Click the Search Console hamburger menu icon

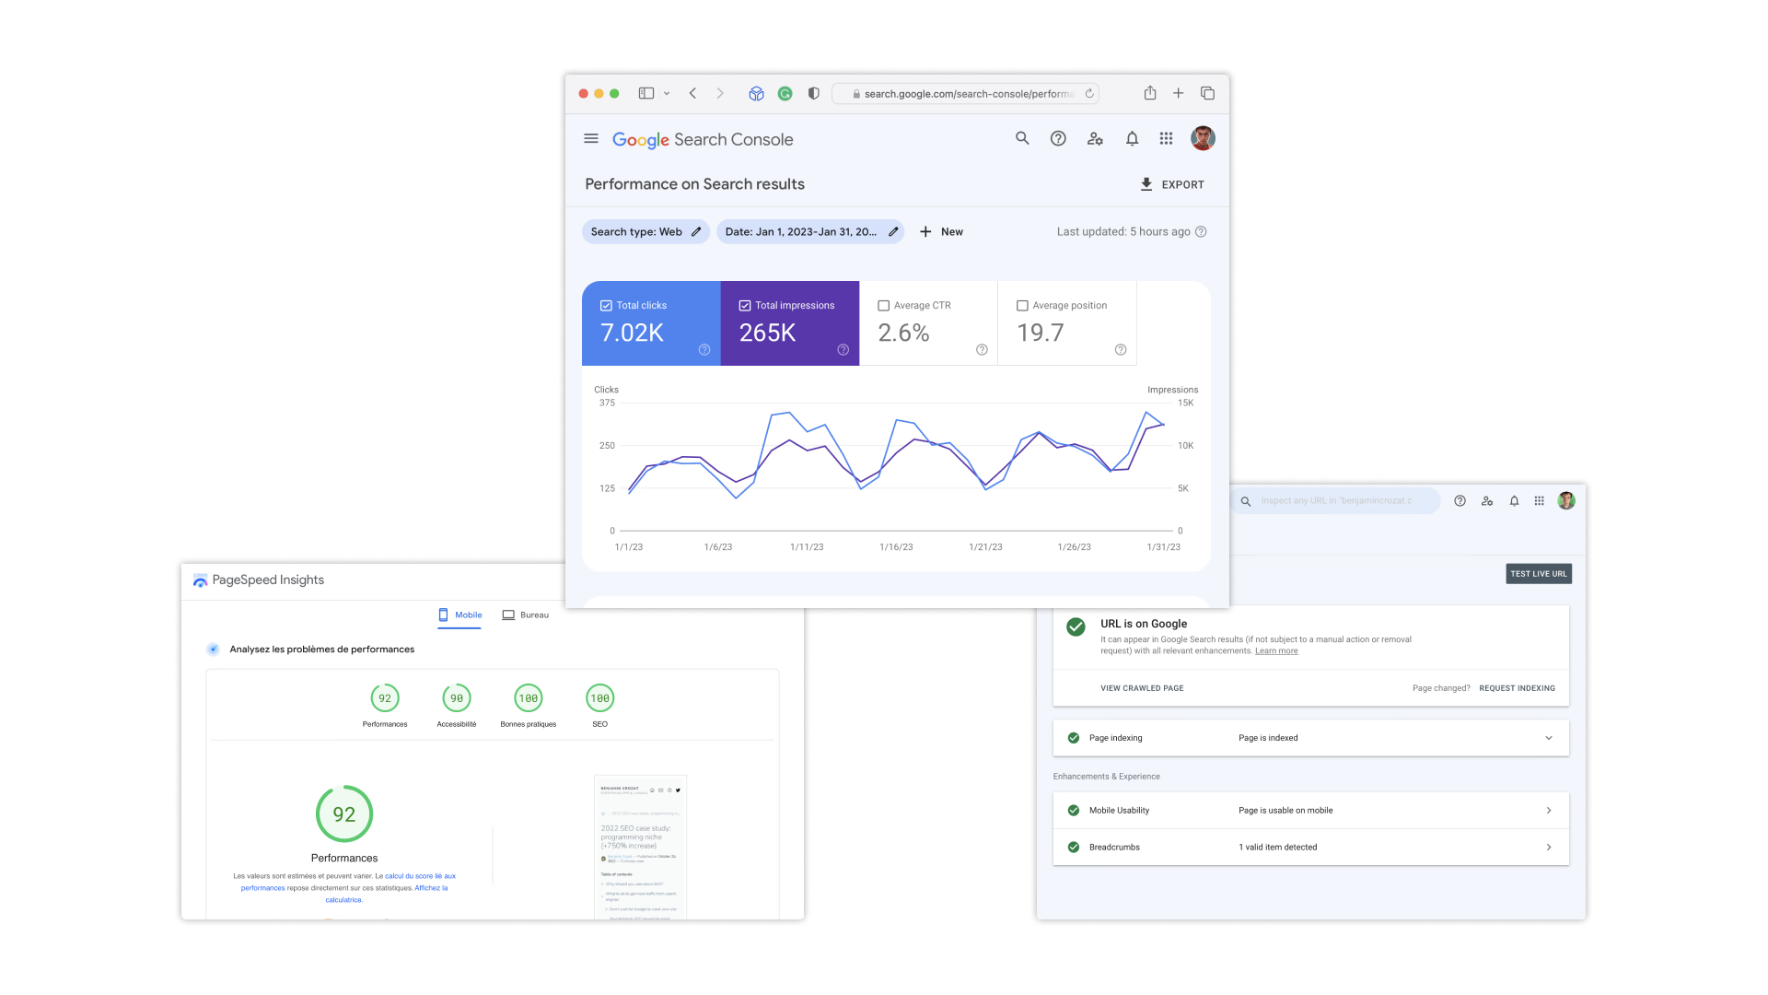pyautogui.click(x=590, y=138)
